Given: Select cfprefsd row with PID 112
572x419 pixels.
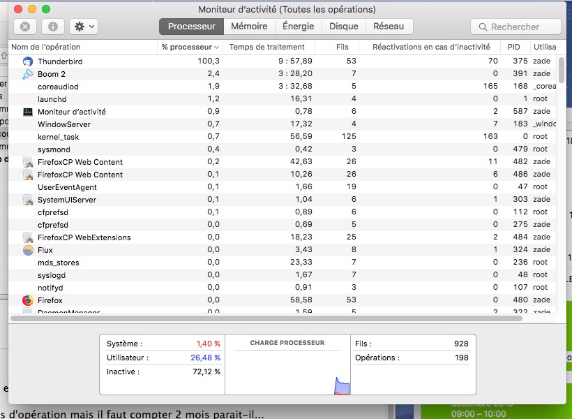Looking at the screenshot, I should (x=283, y=212).
